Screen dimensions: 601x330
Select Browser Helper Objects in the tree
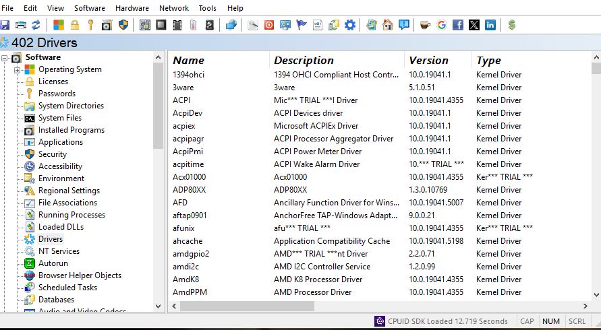point(80,275)
